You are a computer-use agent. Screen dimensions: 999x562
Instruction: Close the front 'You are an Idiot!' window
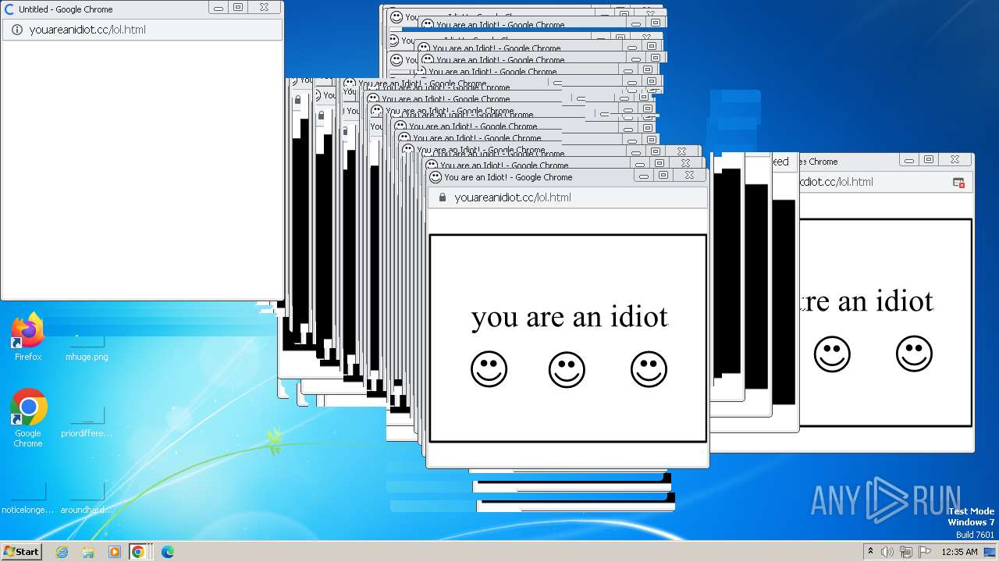(689, 176)
